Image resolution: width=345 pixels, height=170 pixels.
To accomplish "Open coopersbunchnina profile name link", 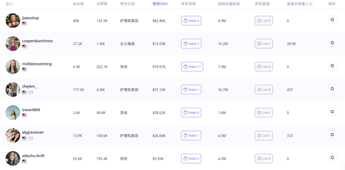I will [37, 41].
